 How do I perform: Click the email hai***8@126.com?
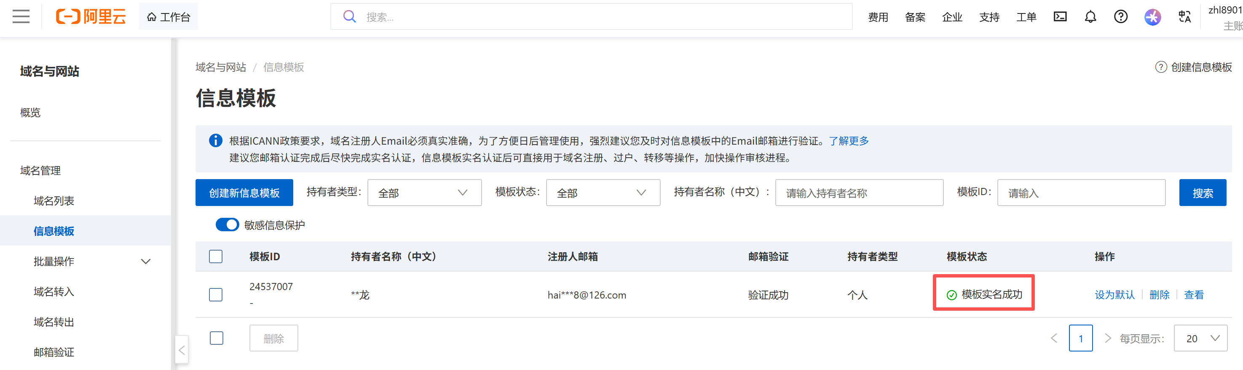coord(587,295)
